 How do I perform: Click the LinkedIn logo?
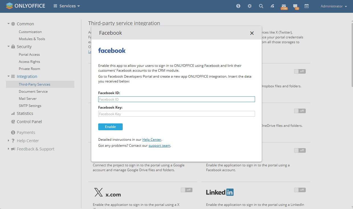pos(220,192)
